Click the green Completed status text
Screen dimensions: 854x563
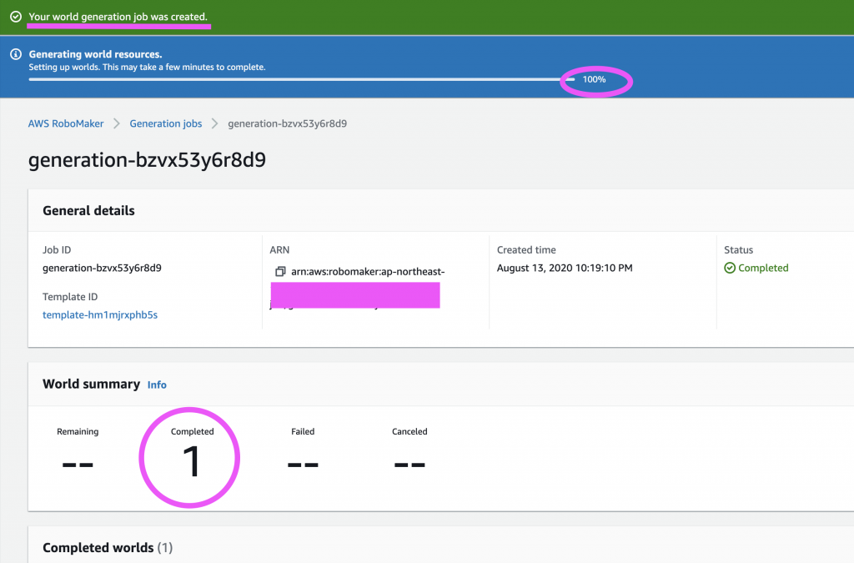(x=764, y=268)
